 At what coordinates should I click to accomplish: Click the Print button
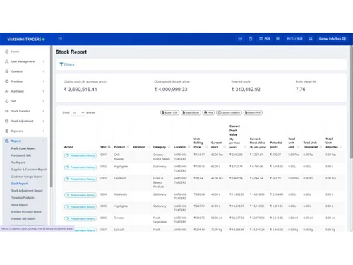[x=208, y=112]
